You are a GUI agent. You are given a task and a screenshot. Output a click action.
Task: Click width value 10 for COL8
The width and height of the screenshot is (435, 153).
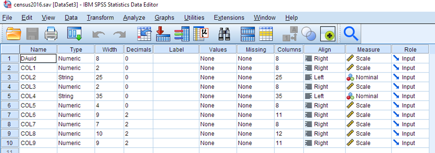[x=109, y=134]
